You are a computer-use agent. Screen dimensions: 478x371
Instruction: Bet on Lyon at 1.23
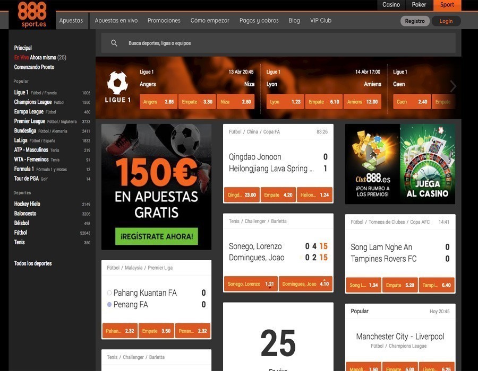click(285, 102)
